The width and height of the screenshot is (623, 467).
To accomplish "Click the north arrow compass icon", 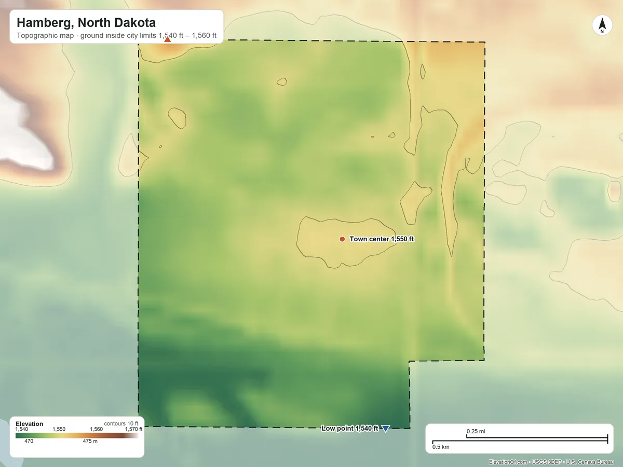I will 602,26.
